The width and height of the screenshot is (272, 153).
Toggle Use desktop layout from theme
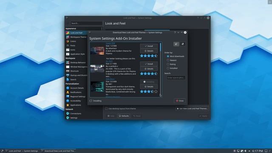(121, 109)
